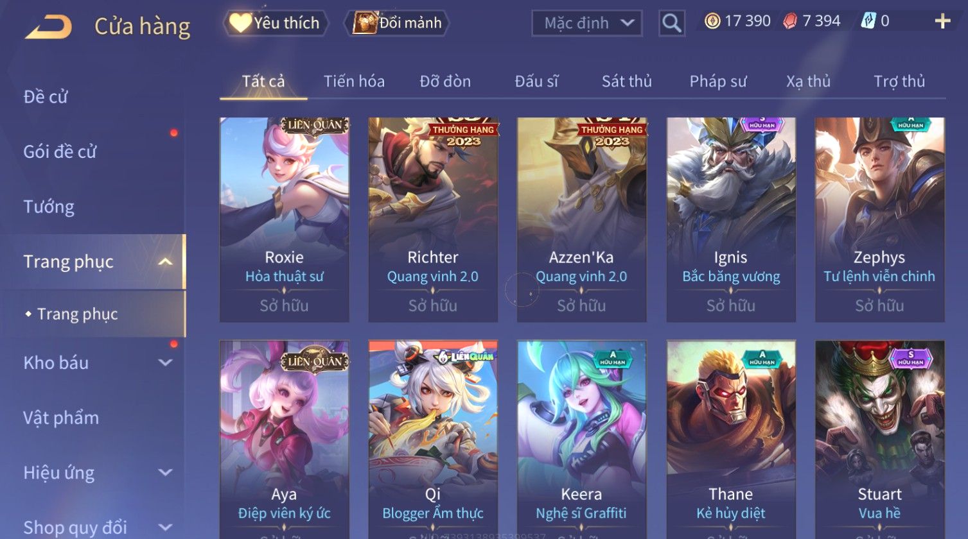Select the Roxie Hỏa thuật sư skin card
This screenshot has width=968, height=539.
[285, 219]
